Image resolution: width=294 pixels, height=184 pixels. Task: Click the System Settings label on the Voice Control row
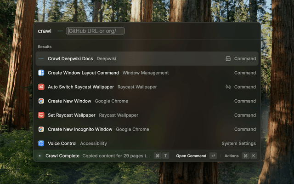click(238, 143)
